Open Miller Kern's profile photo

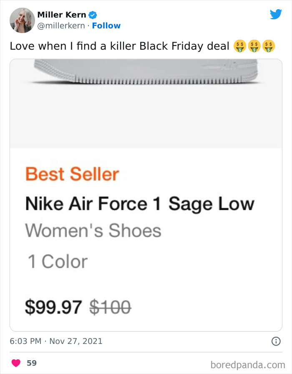tap(22, 20)
